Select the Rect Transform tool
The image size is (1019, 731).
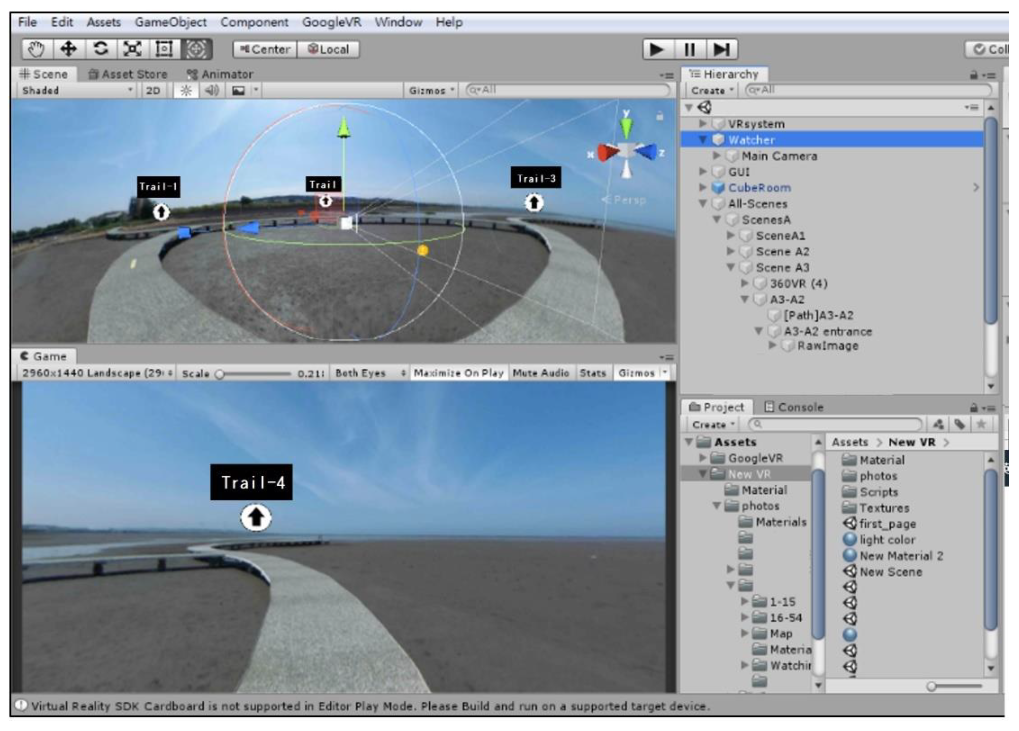164,49
